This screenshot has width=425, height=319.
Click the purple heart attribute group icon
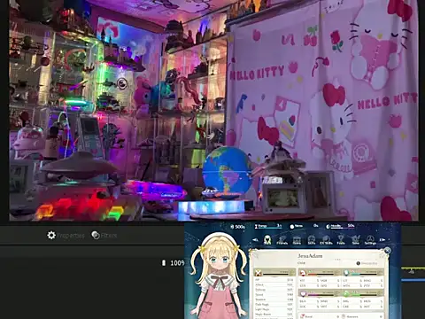[x=303, y=293]
